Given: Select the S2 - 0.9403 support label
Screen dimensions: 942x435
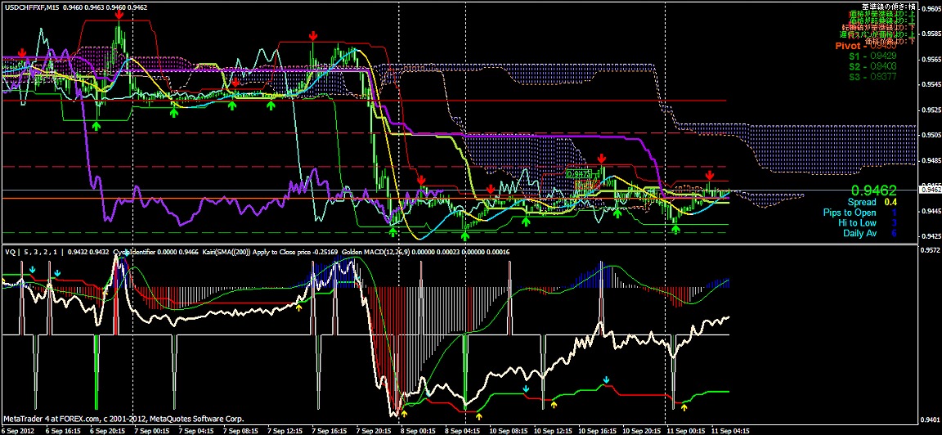Looking at the screenshot, I should (873, 65).
